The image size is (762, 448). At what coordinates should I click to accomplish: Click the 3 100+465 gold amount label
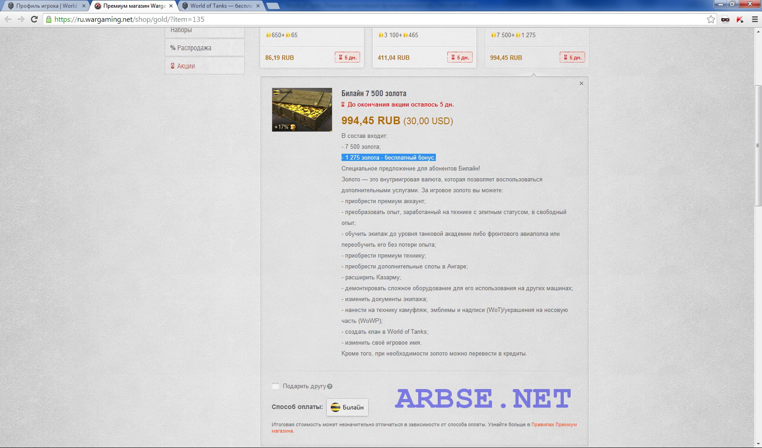pos(398,35)
